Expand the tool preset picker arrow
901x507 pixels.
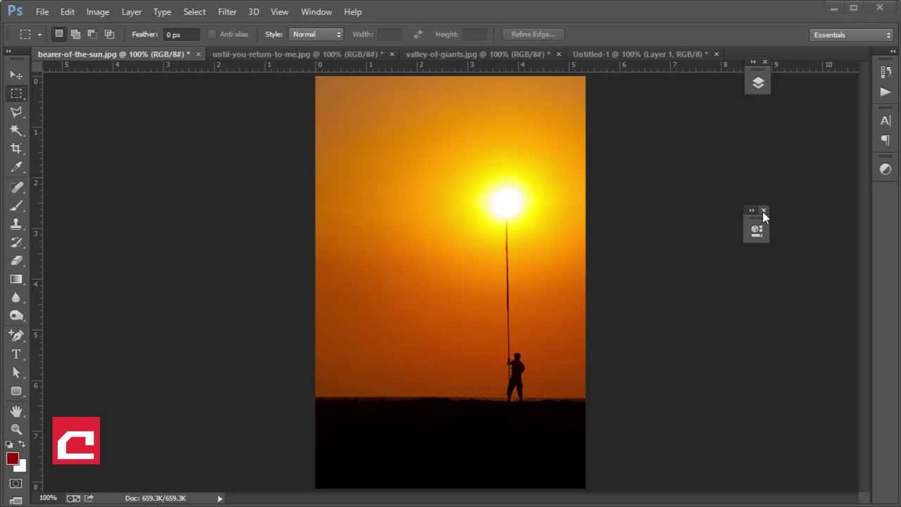pyautogui.click(x=39, y=35)
